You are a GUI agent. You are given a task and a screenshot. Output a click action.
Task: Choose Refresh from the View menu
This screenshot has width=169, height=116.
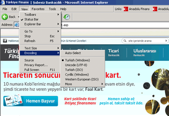tap(40, 41)
